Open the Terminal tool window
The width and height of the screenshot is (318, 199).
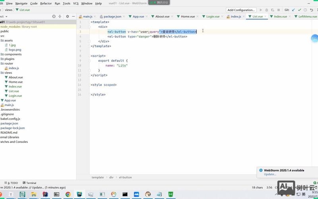[x=31, y=183]
